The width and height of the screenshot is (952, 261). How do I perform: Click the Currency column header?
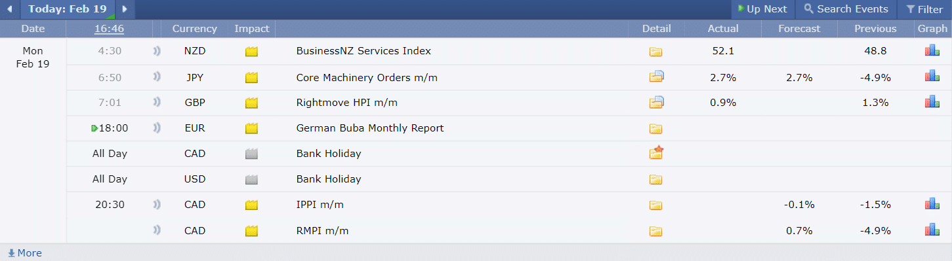pos(194,29)
